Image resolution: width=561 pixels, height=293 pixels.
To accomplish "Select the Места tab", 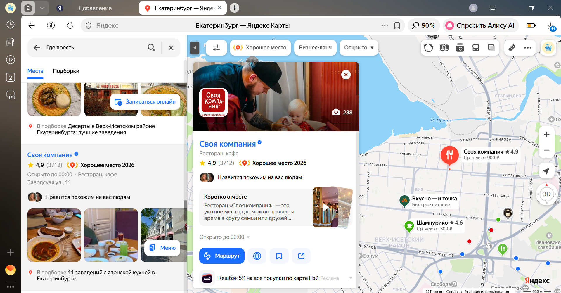I will 35,71.
